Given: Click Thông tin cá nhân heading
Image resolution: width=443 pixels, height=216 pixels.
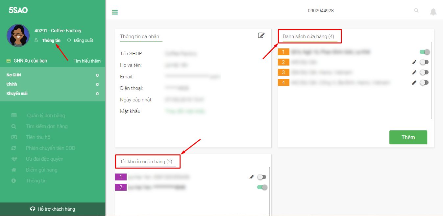Looking at the screenshot, I should pos(140,36).
